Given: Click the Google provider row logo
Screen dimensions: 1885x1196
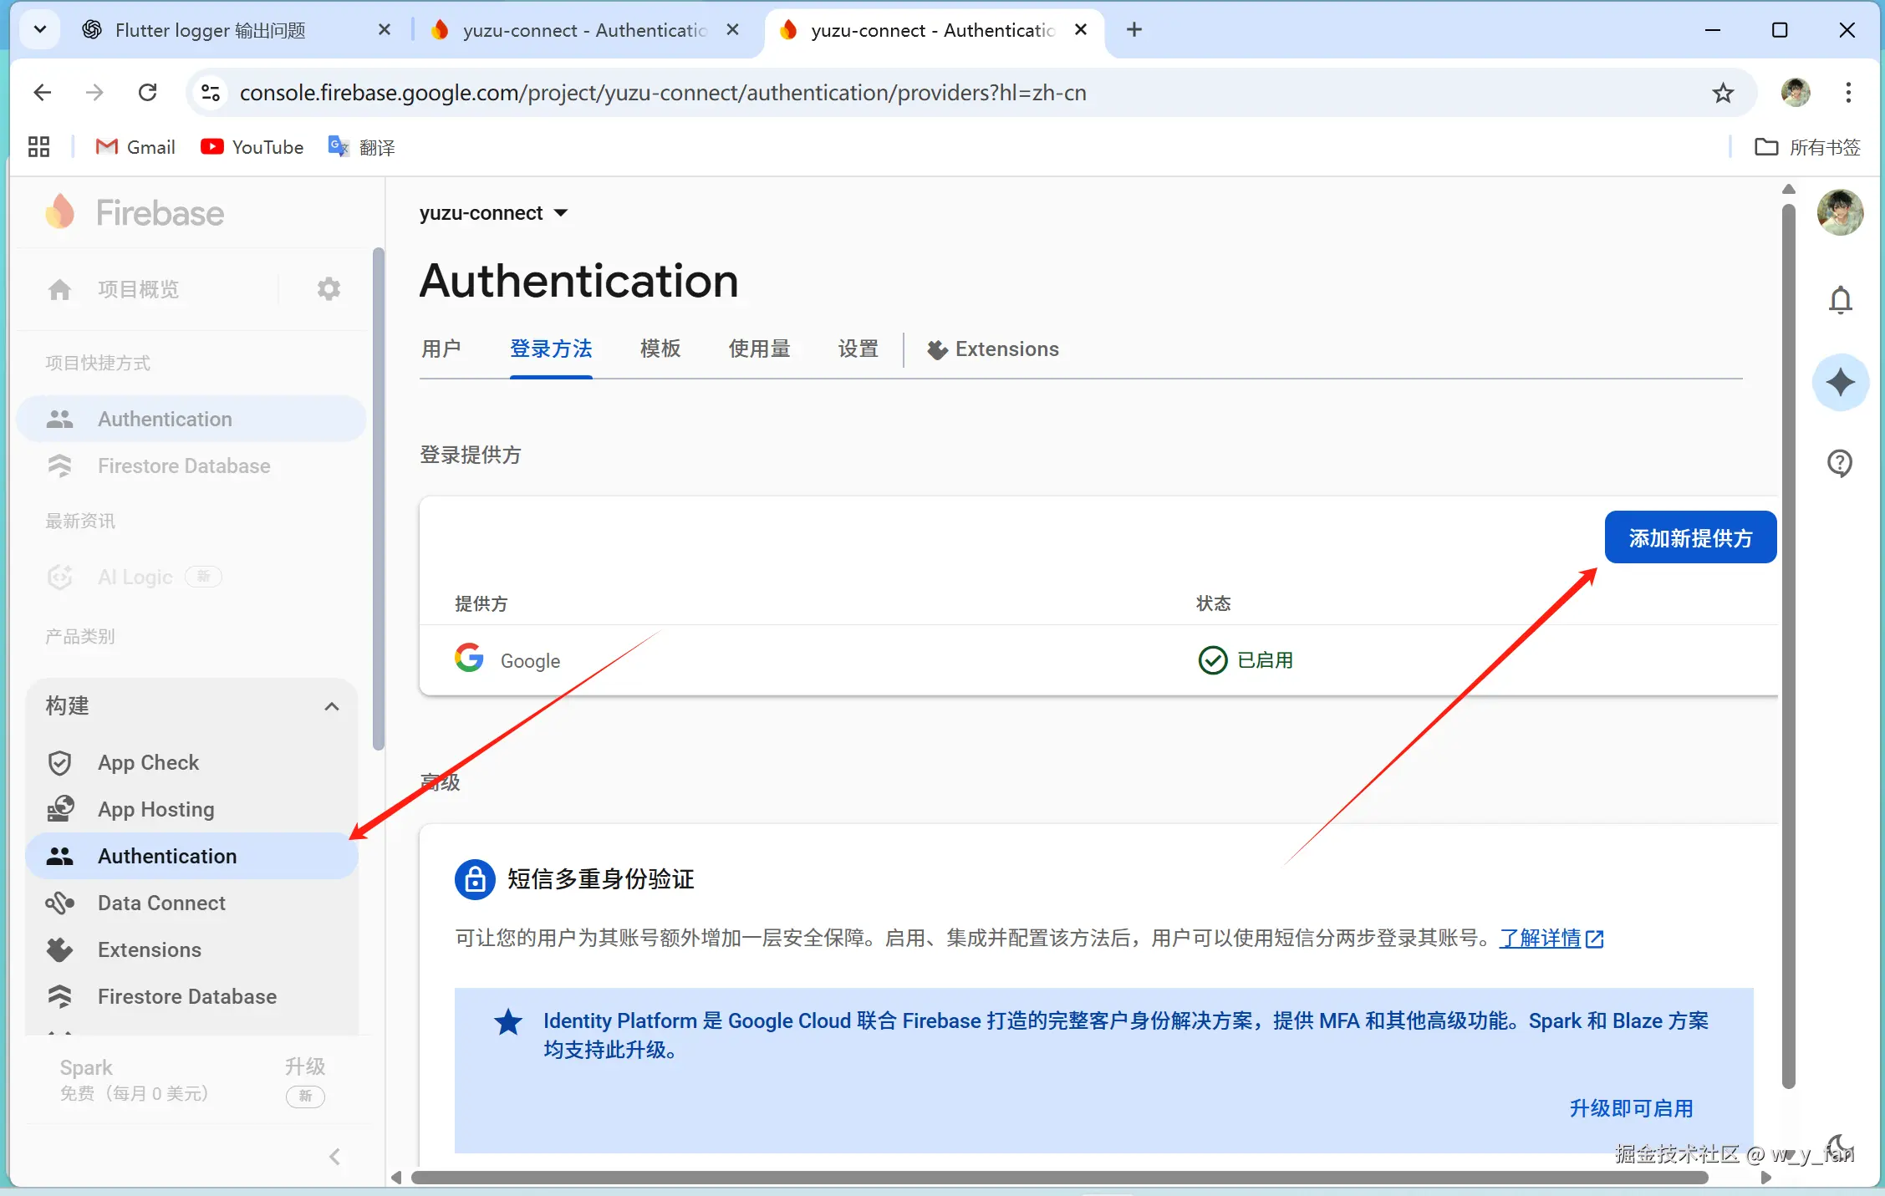Looking at the screenshot, I should [x=469, y=659].
